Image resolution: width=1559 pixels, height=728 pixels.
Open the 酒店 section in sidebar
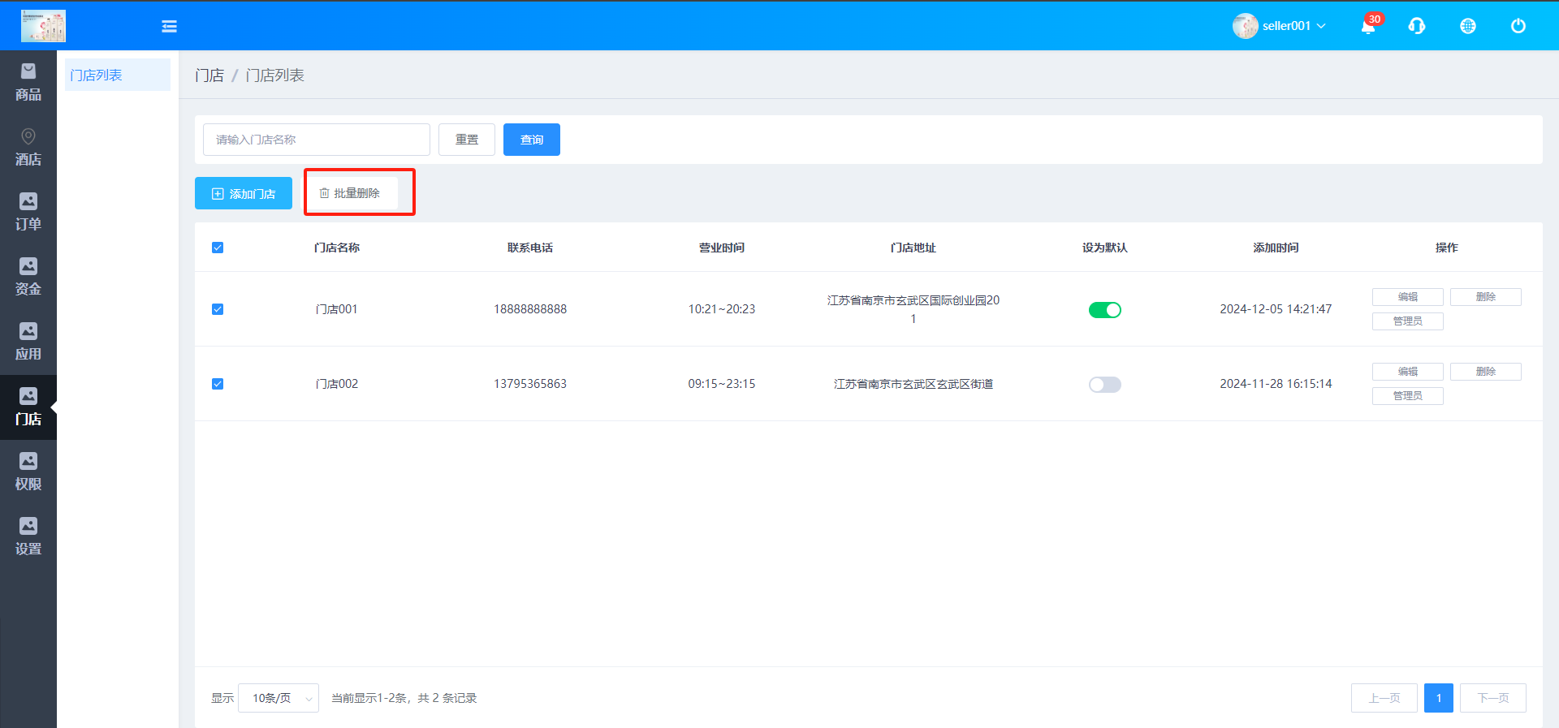click(28, 148)
